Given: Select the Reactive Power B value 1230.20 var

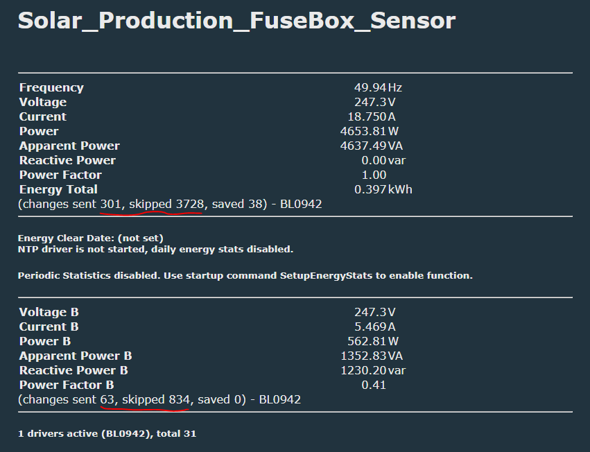Looking at the screenshot, I should [x=373, y=370].
